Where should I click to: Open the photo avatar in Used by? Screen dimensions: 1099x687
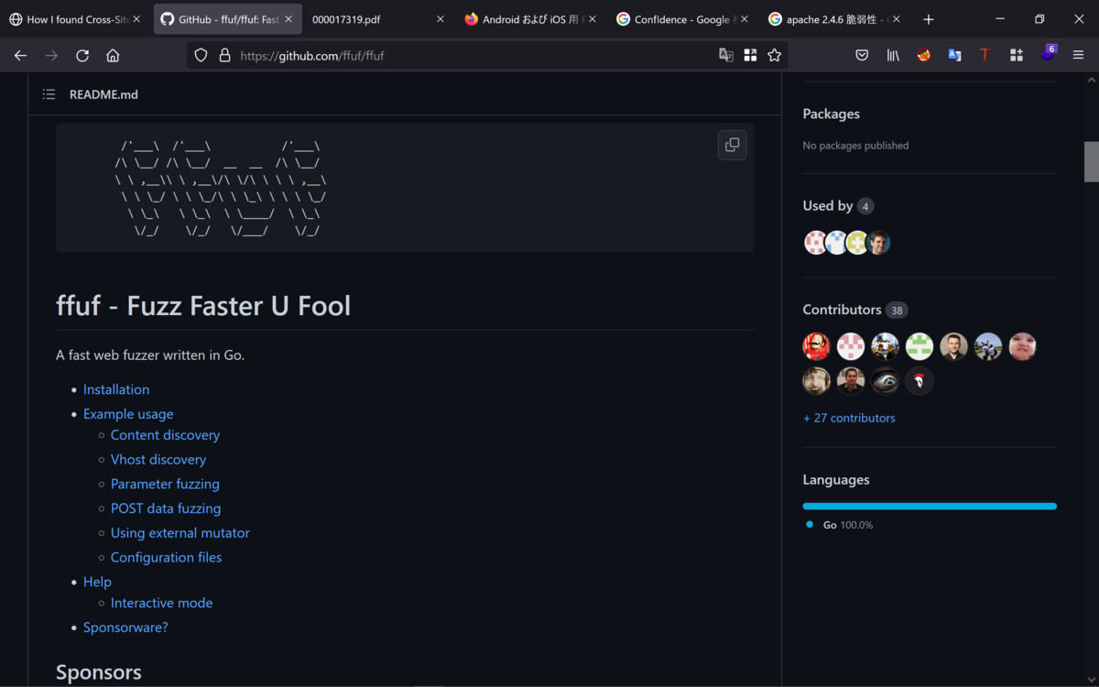point(879,243)
